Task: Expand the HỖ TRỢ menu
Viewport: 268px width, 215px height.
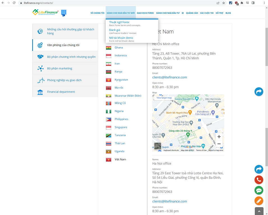Action: point(220,13)
